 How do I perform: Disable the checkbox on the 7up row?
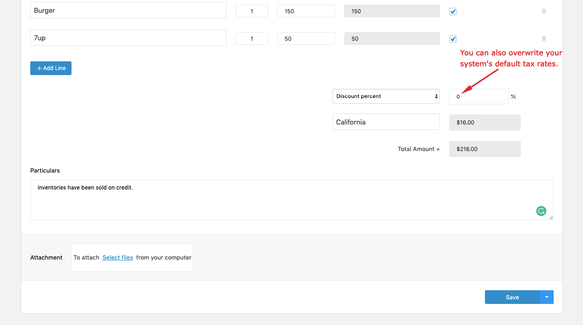(452, 39)
